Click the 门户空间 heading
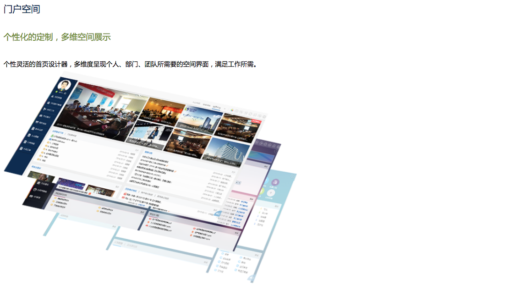The width and height of the screenshot is (509, 295). (22, 9)
